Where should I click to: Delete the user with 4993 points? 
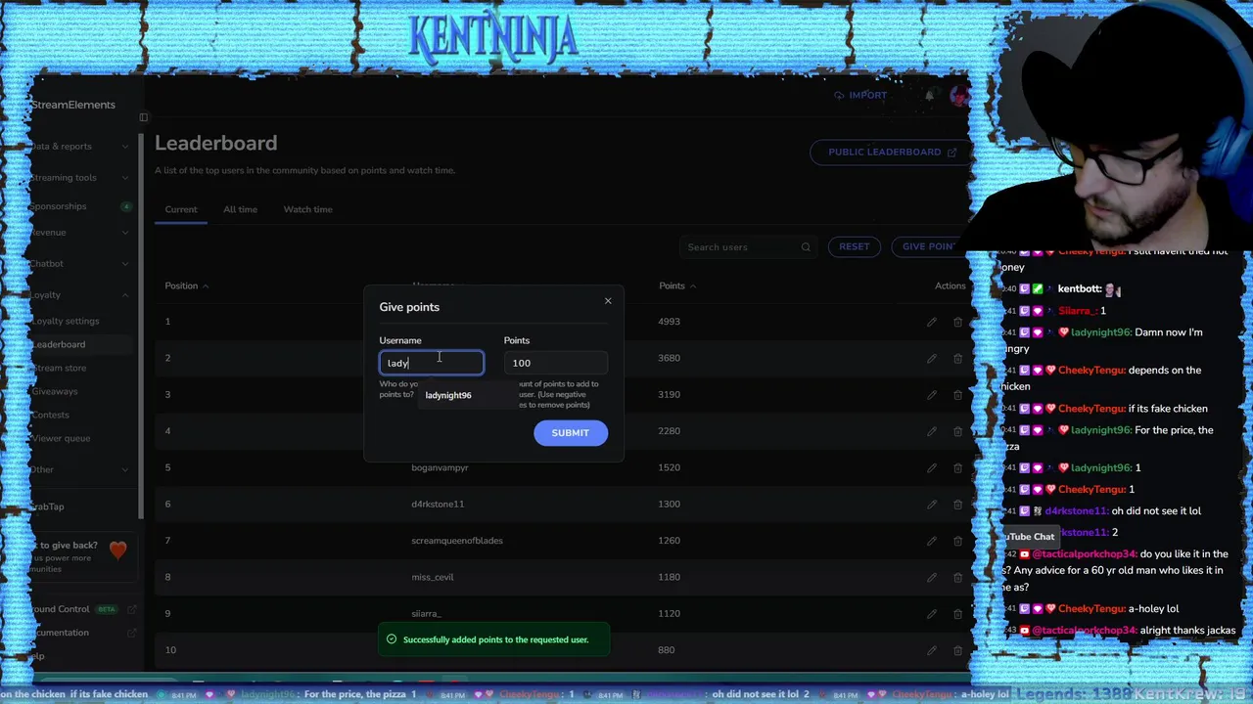point(957,322)
